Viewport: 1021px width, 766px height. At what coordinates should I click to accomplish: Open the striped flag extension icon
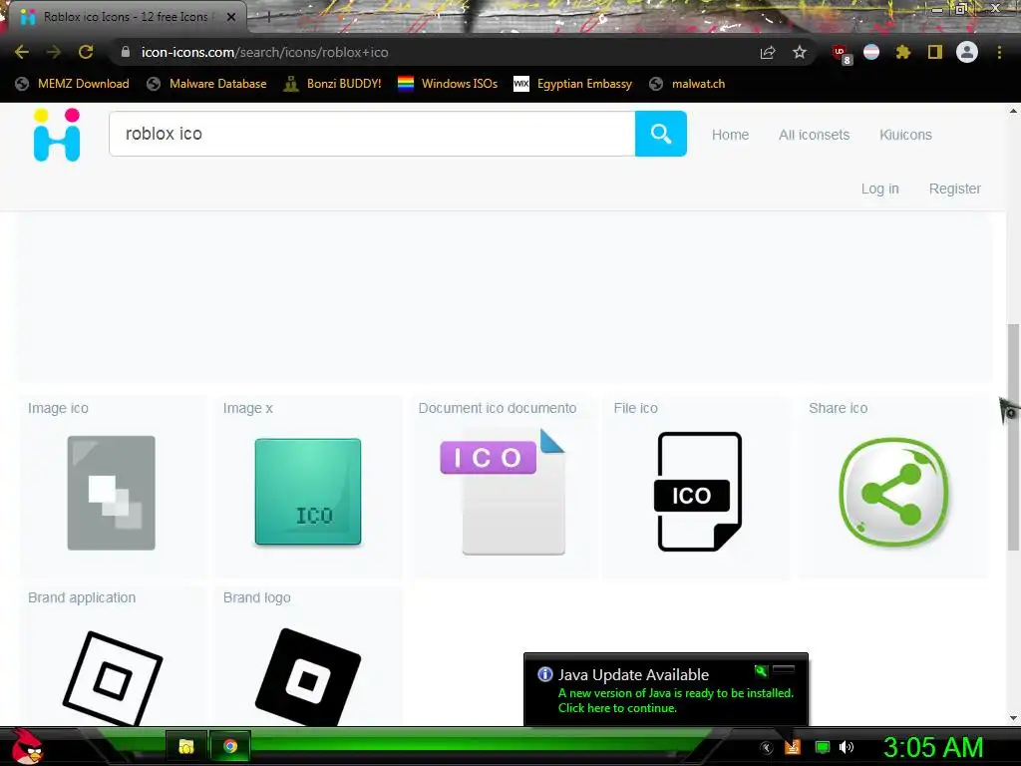(871, 52)
